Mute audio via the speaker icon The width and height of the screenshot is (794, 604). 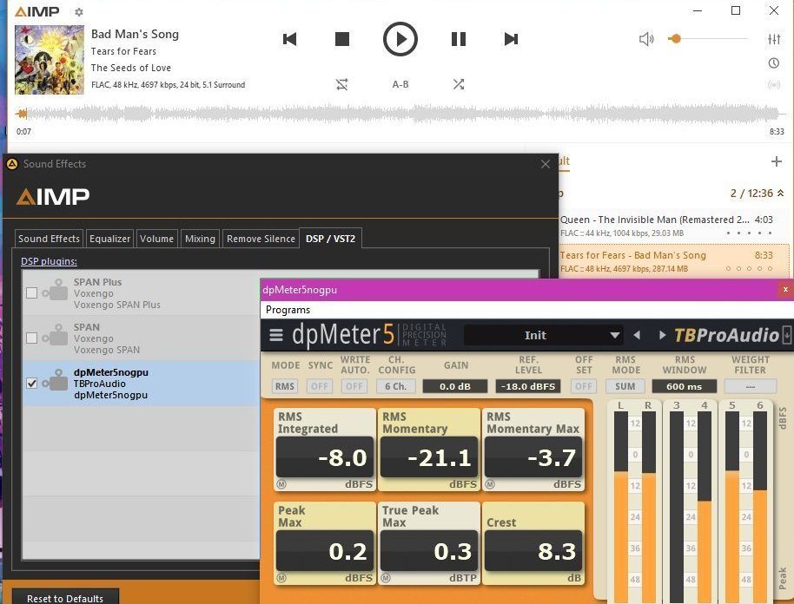646,39
